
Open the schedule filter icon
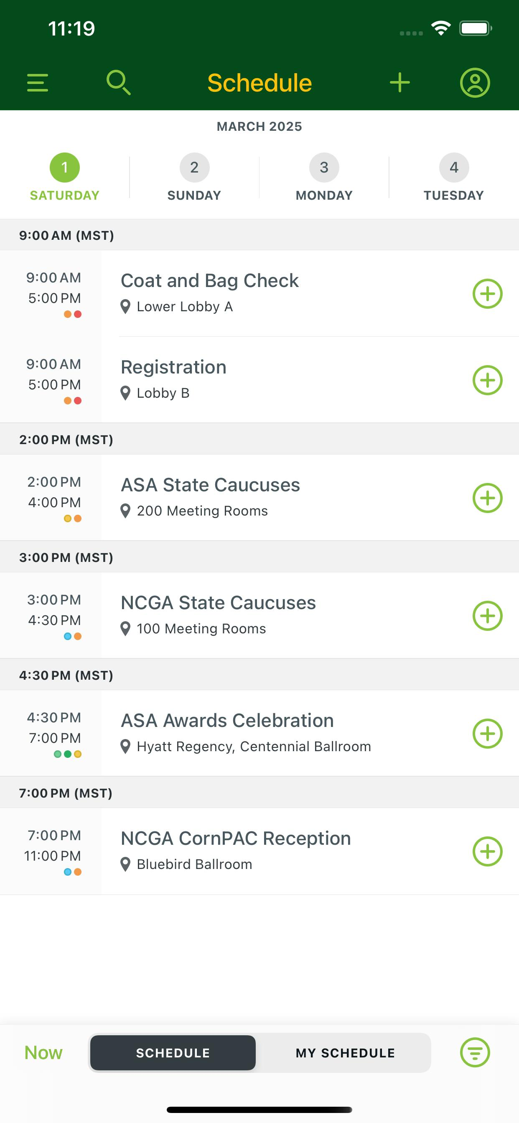coord(475,1052)
